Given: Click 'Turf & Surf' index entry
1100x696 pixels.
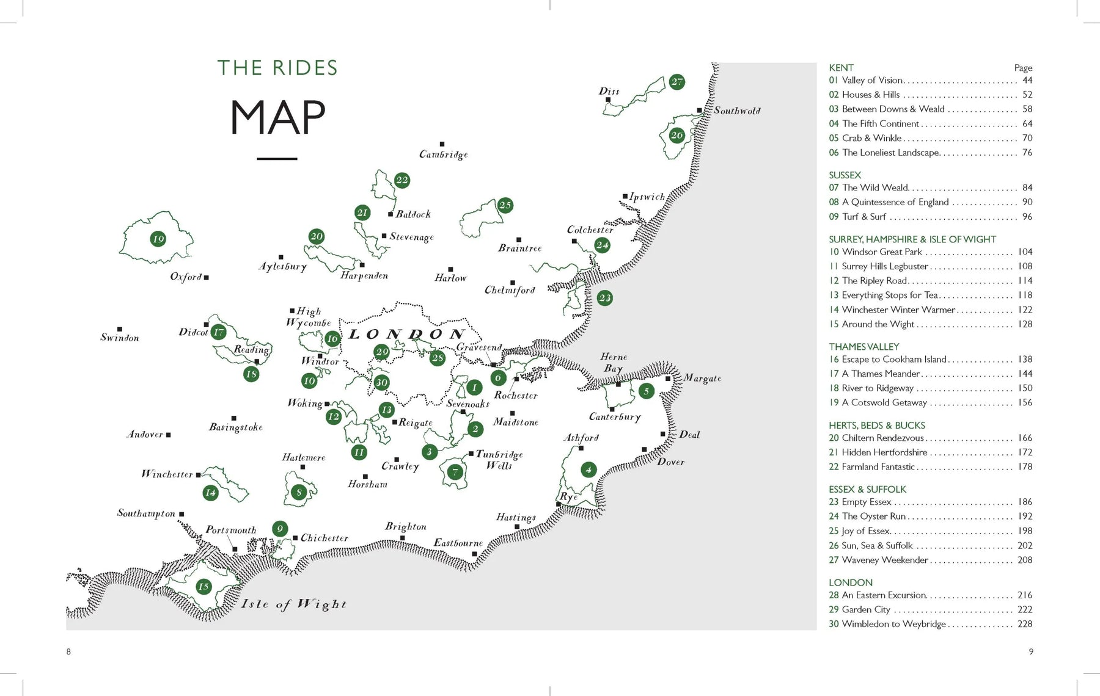Looking at the screenshot, I should pyautogui.click(x=931, y=217).
